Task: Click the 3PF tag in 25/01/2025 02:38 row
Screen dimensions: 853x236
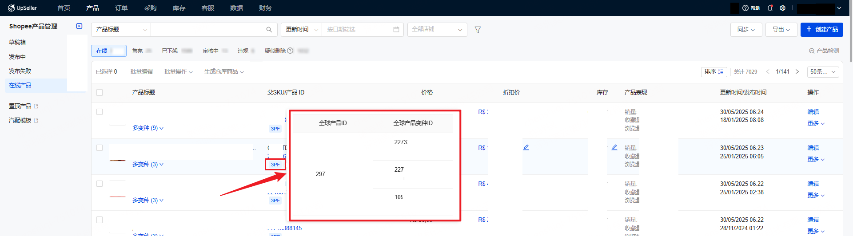Action: click(275, 201)
